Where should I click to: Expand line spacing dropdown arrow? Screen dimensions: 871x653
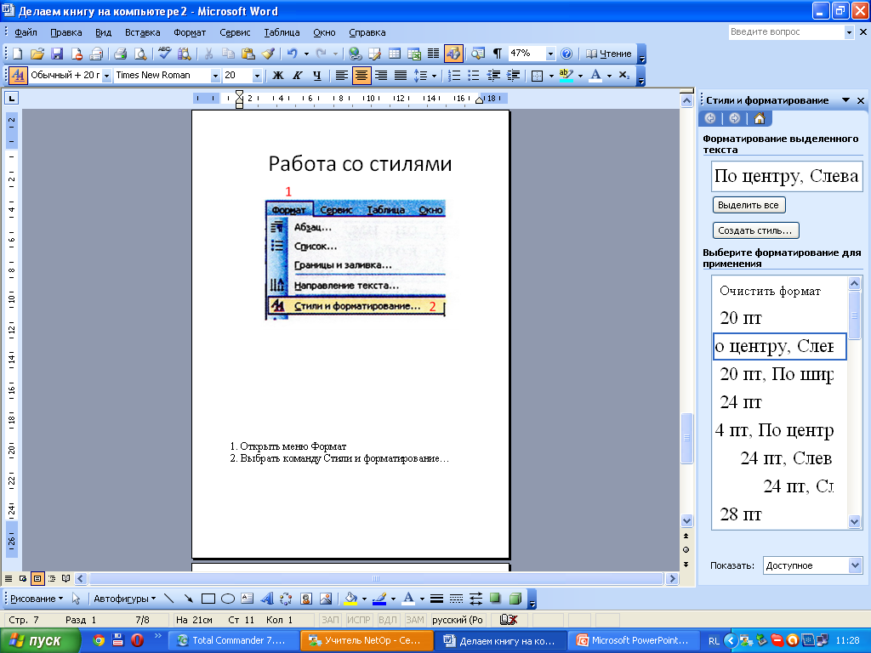[x=434, y=76]
